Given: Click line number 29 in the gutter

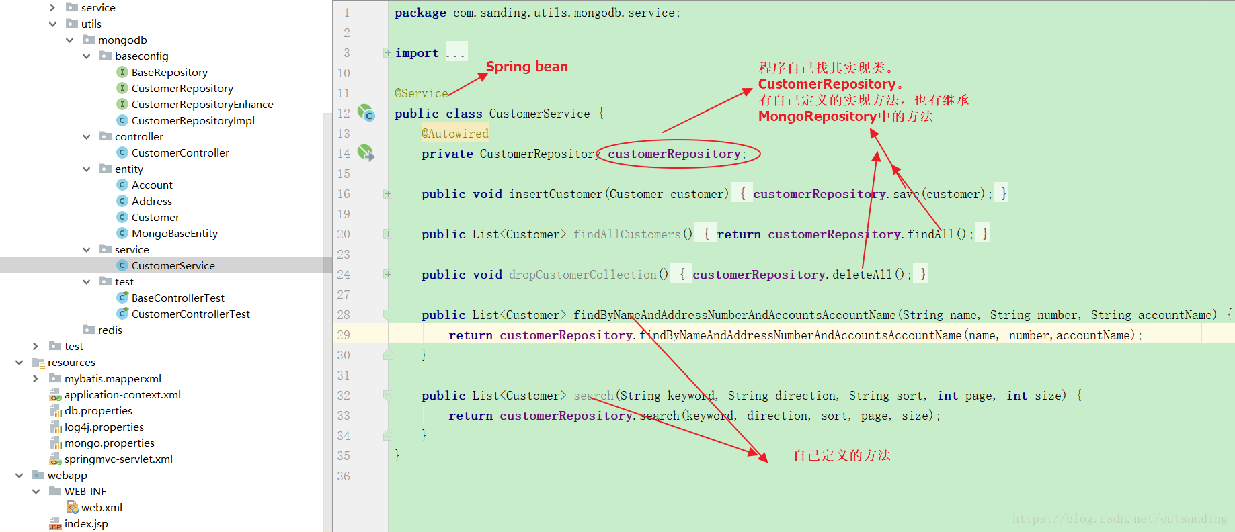Looking at the screenshot, I should click(344, 335).
